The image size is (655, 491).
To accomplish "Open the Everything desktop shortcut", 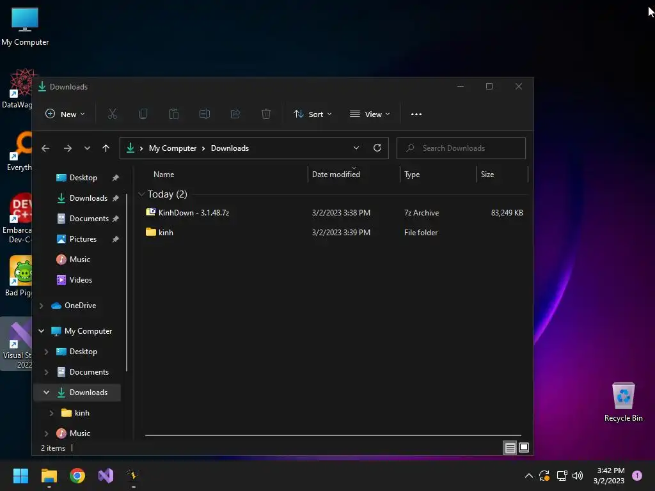I will tap(19, 152).
